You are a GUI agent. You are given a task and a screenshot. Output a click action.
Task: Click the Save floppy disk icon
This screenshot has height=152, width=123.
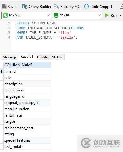pyautogui.click(x=4, y=6)
